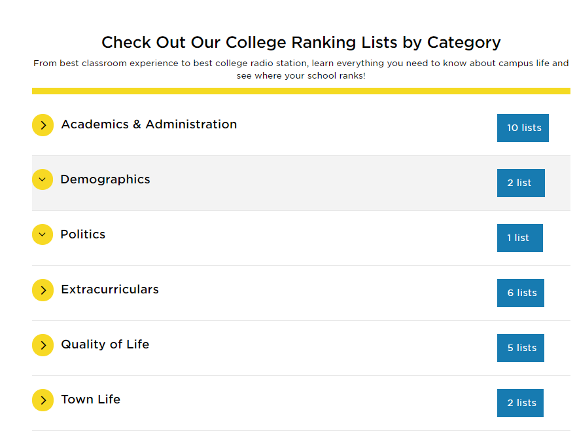Expand the Quality of Life chevron icon

point(43,345)
